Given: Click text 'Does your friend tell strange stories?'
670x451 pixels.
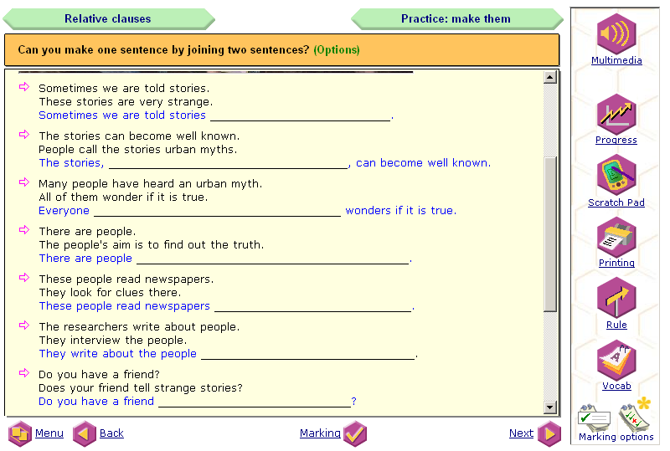Looking at the screenshot, I should click(141, 387).
